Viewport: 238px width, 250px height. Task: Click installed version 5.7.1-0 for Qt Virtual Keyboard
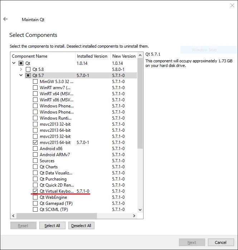click(x=83, y=191)
